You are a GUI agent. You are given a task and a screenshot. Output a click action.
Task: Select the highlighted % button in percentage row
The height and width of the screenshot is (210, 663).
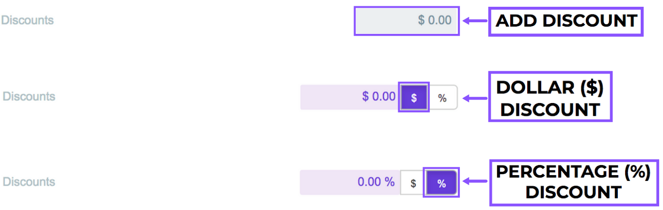(x=441, y=183)
